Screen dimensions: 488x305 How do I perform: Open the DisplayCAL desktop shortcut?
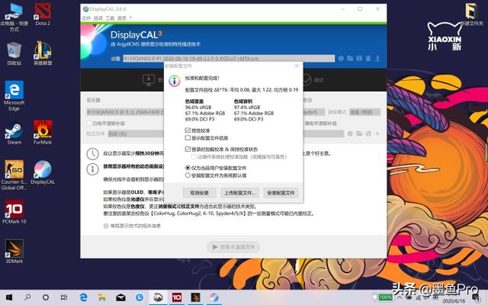pos(43,173)
